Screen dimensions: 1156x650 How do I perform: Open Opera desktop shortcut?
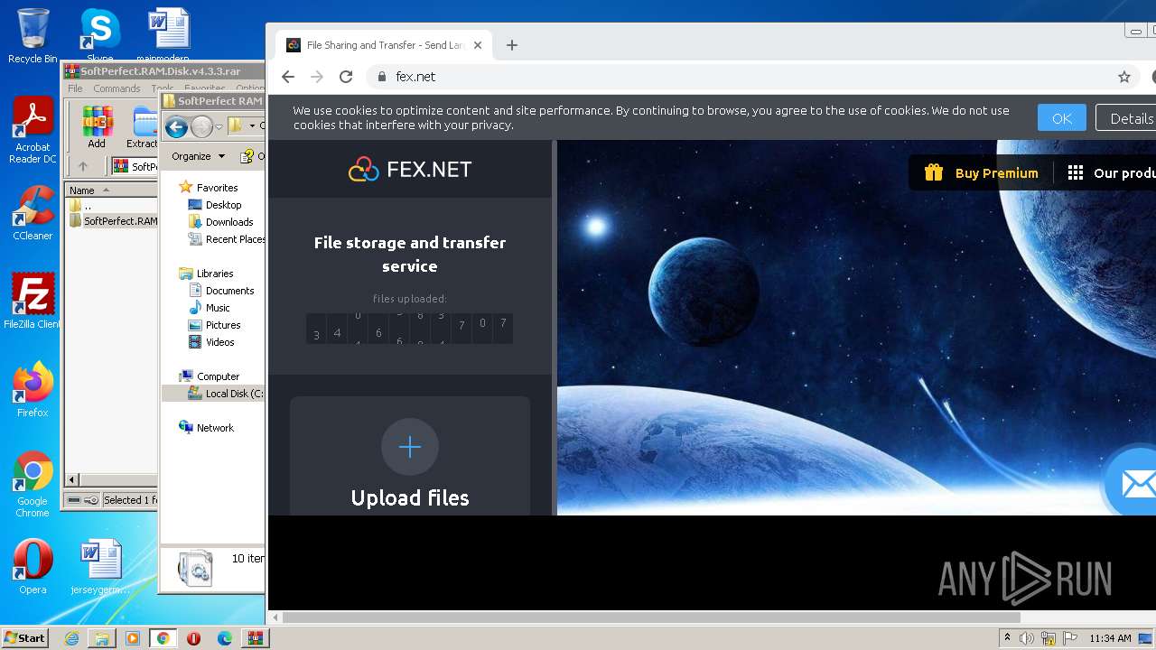point(33,567)
